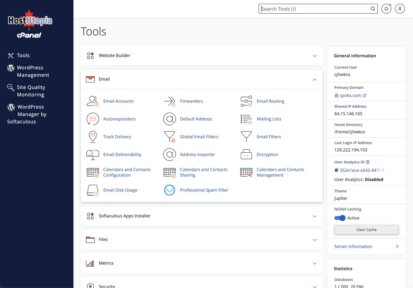The image size is (413, 288).
Task: Expand the Softaculous Apps Installer section
Action: [314, 216]
